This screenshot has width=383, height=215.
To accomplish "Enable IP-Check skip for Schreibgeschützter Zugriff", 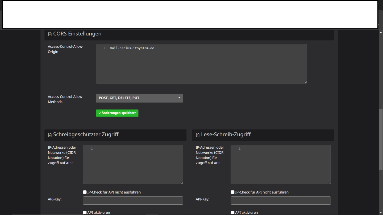I will (85, 192).
